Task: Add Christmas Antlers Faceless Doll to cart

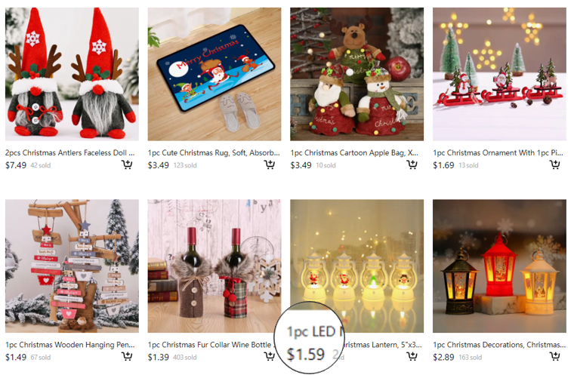Action: click(x=127, y=165)
